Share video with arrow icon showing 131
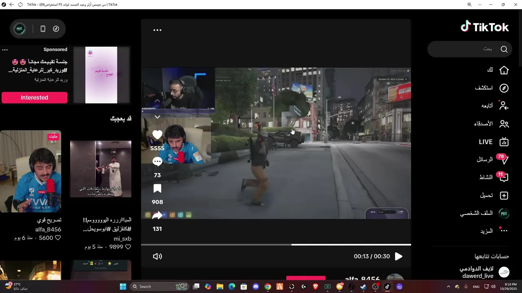The height and width of the screenshot is (293, 522). [157, 215]
